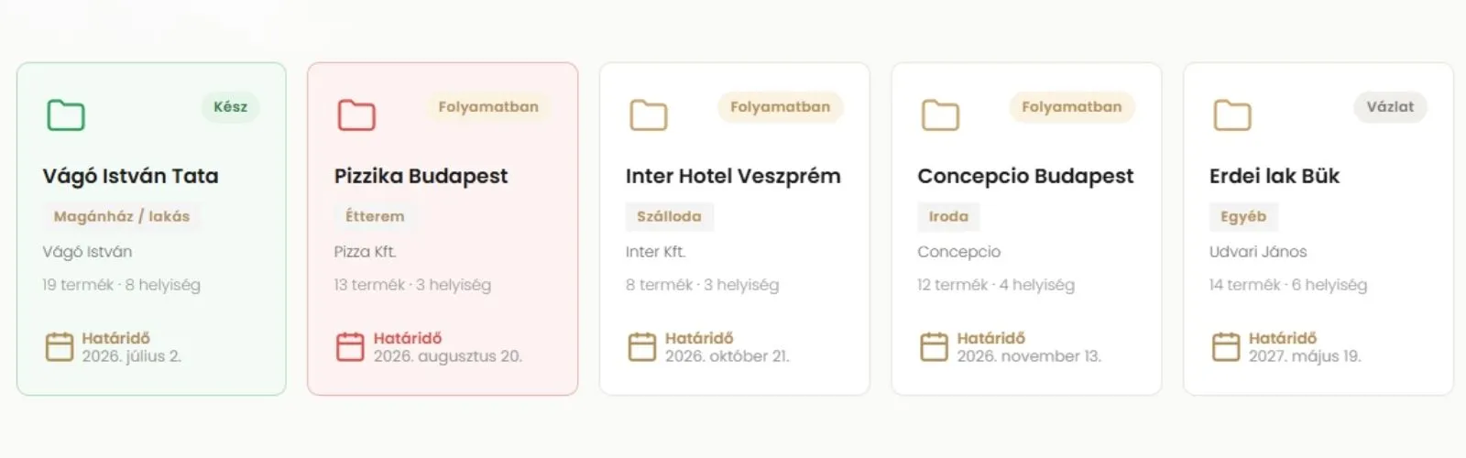This screenshot has width=1466, height=458.
Task: Click the calendar icon beside 2027. május 19.
Action: coord(1226,347)
